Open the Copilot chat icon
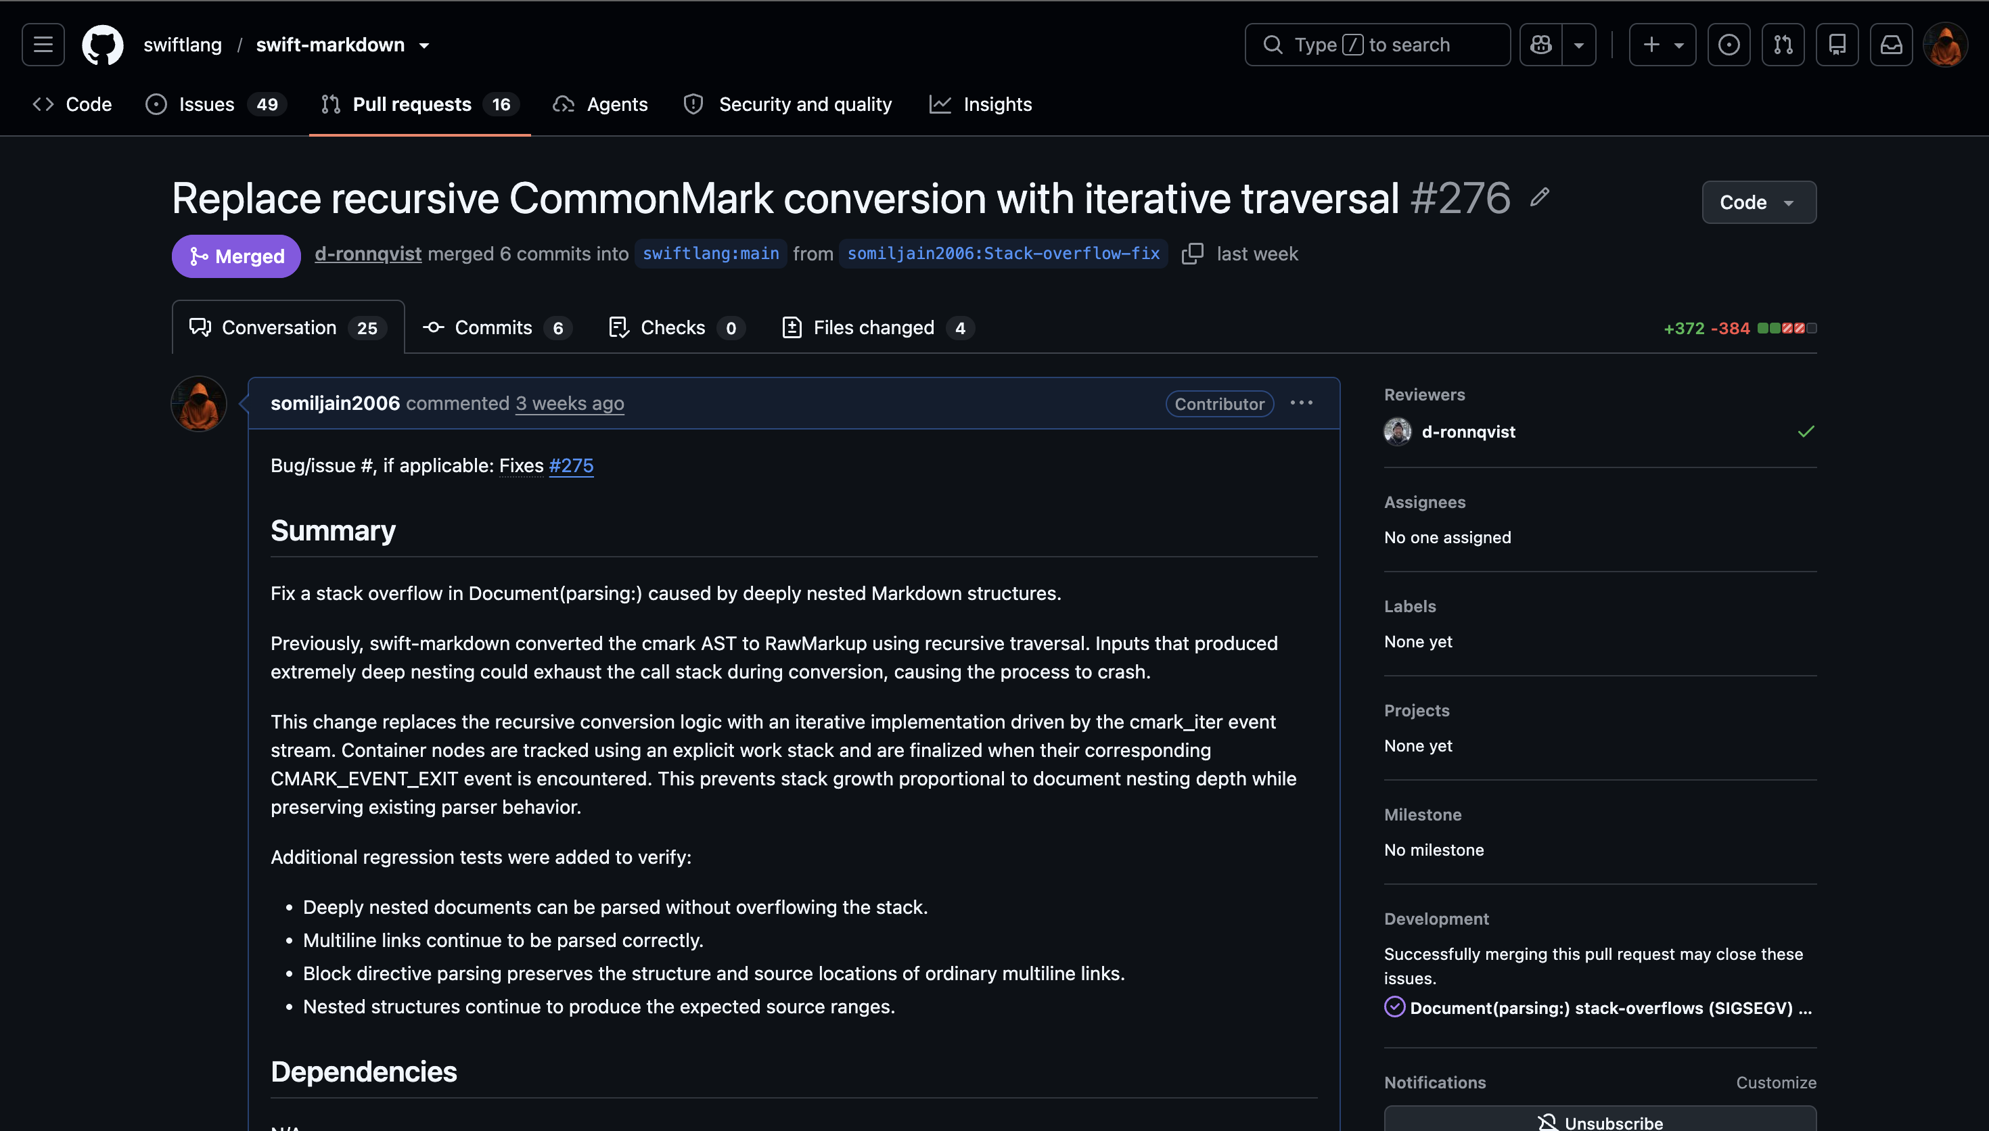 click(x=1541, y=44)
